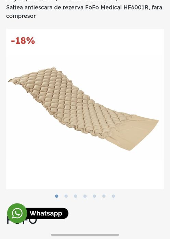Screen dimensions: 170x239
Task: Open the green WhatsApp chat icon
Action: click(17, 213)
